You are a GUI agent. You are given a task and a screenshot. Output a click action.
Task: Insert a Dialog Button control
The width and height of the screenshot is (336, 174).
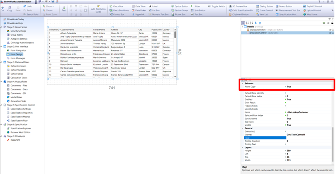pos(265,6)
